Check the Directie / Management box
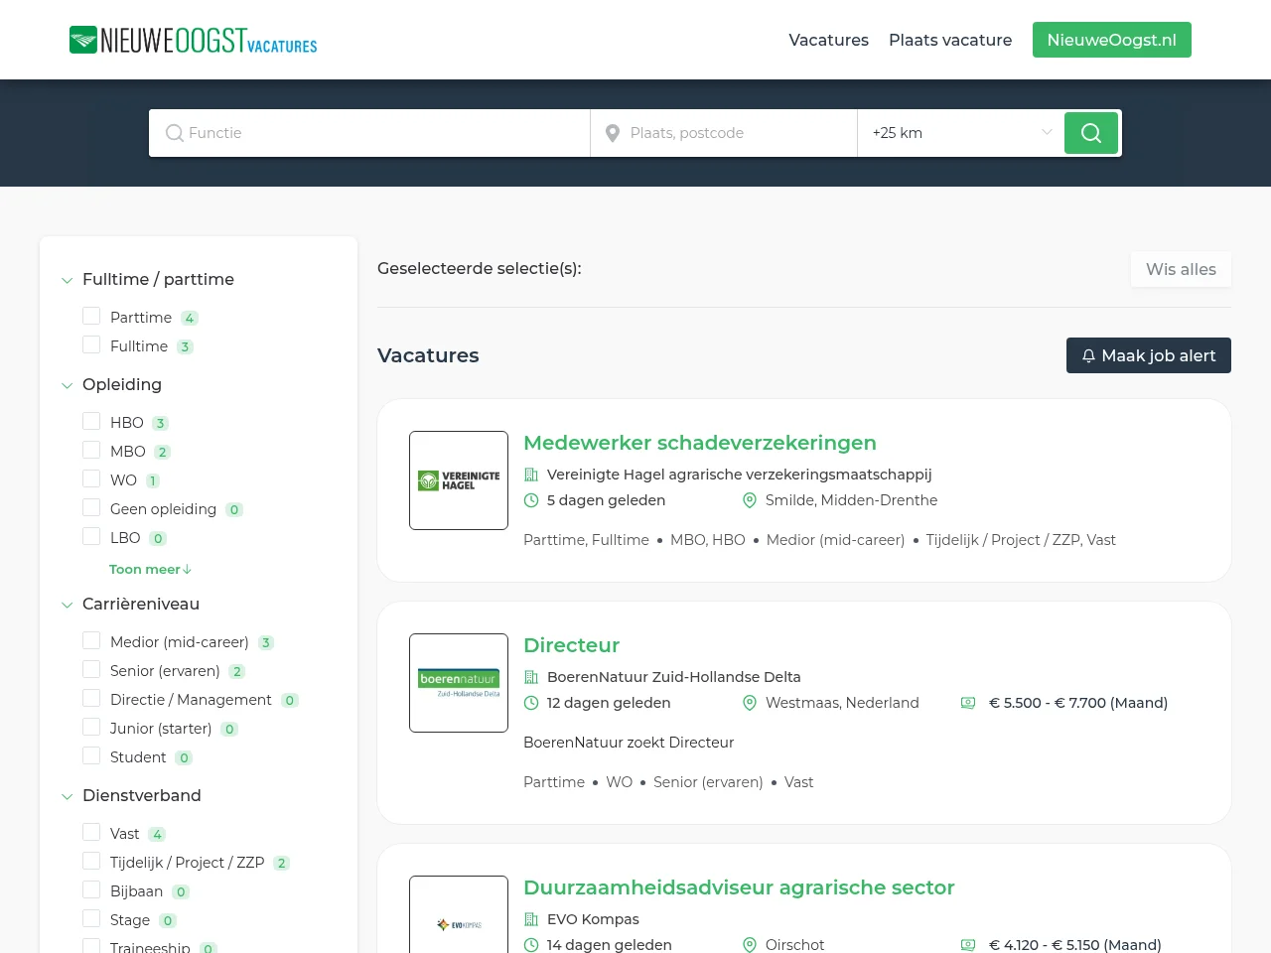Screen dimensions: 1271x953 (x=91, y=698)
